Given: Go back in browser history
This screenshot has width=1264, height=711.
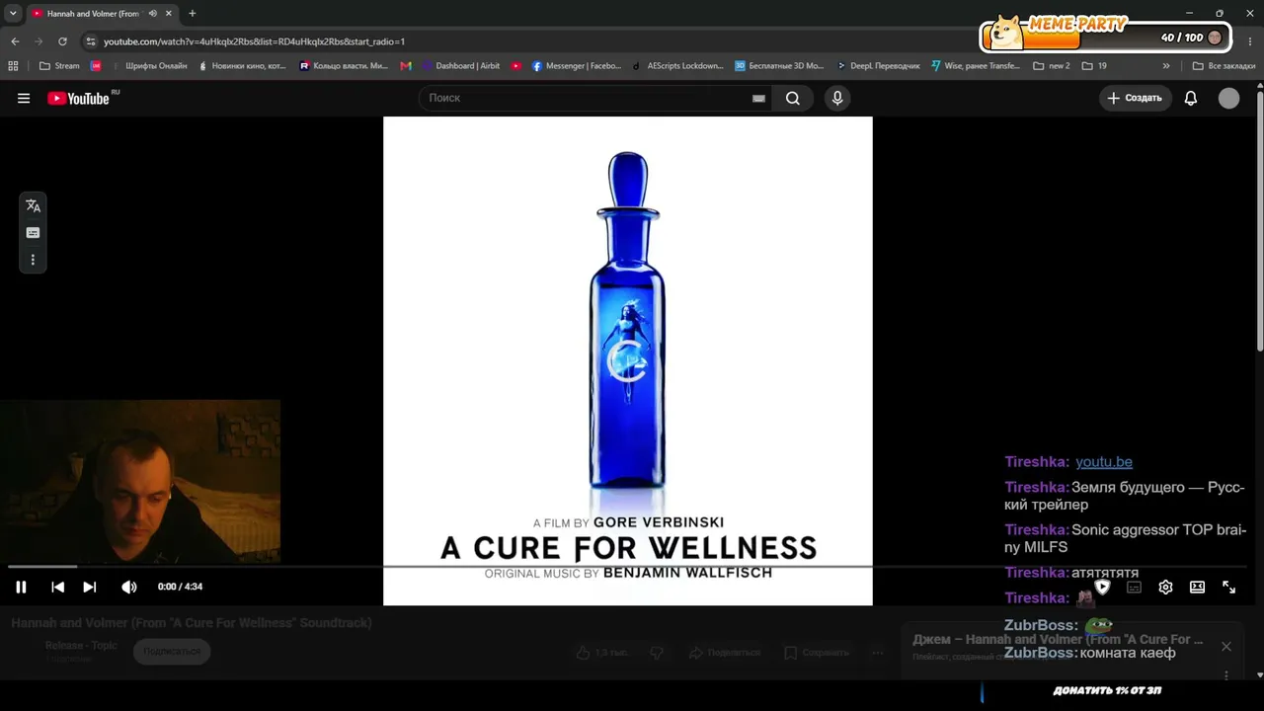Looking at the screenshot, I should (15, 41).
